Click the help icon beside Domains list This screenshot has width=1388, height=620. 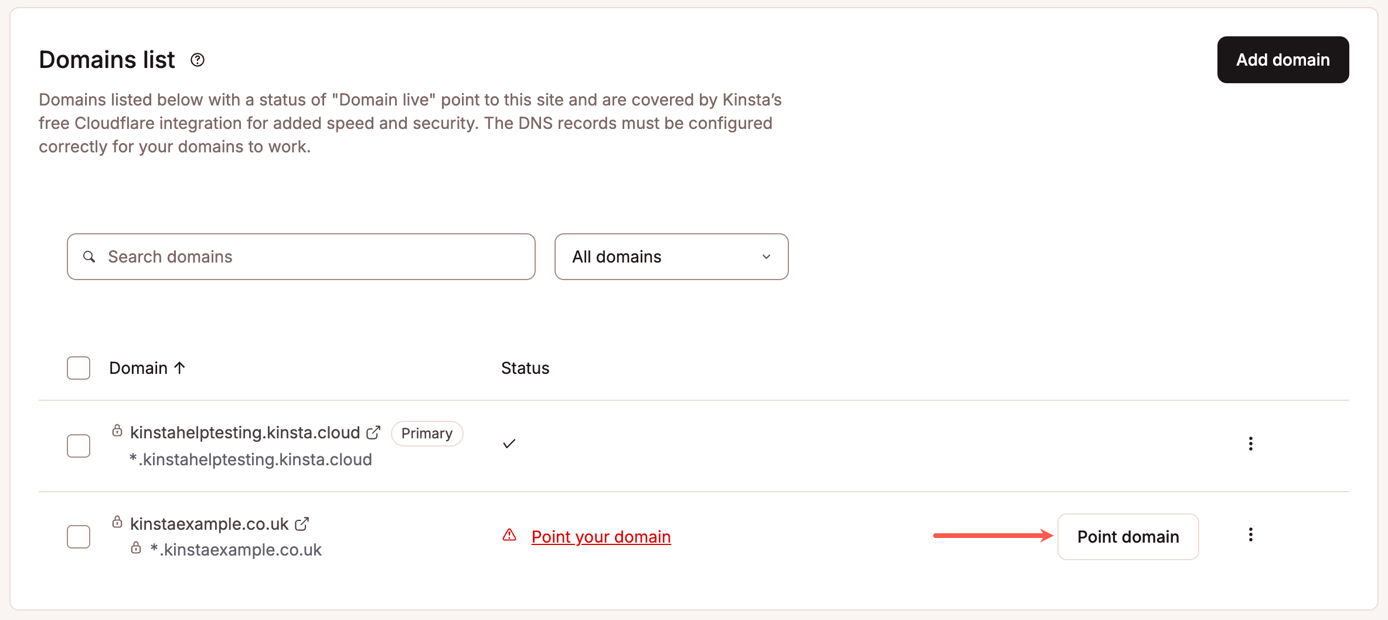tap(197, 59)
